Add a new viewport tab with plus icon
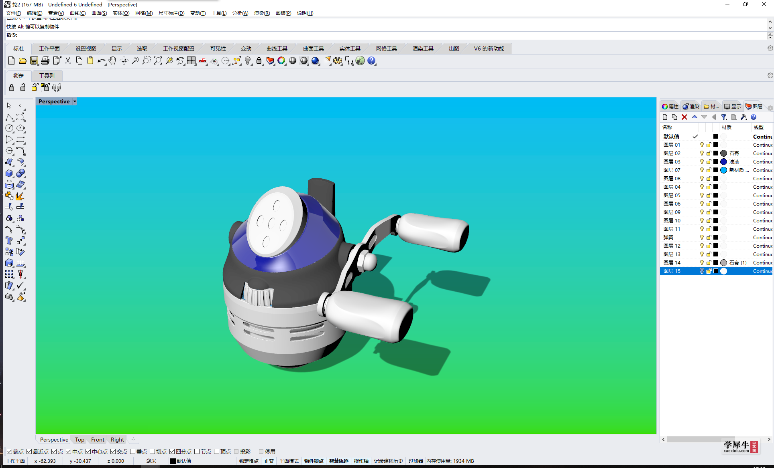This screenshot has height=468, width=774. (x=133, y=440)
